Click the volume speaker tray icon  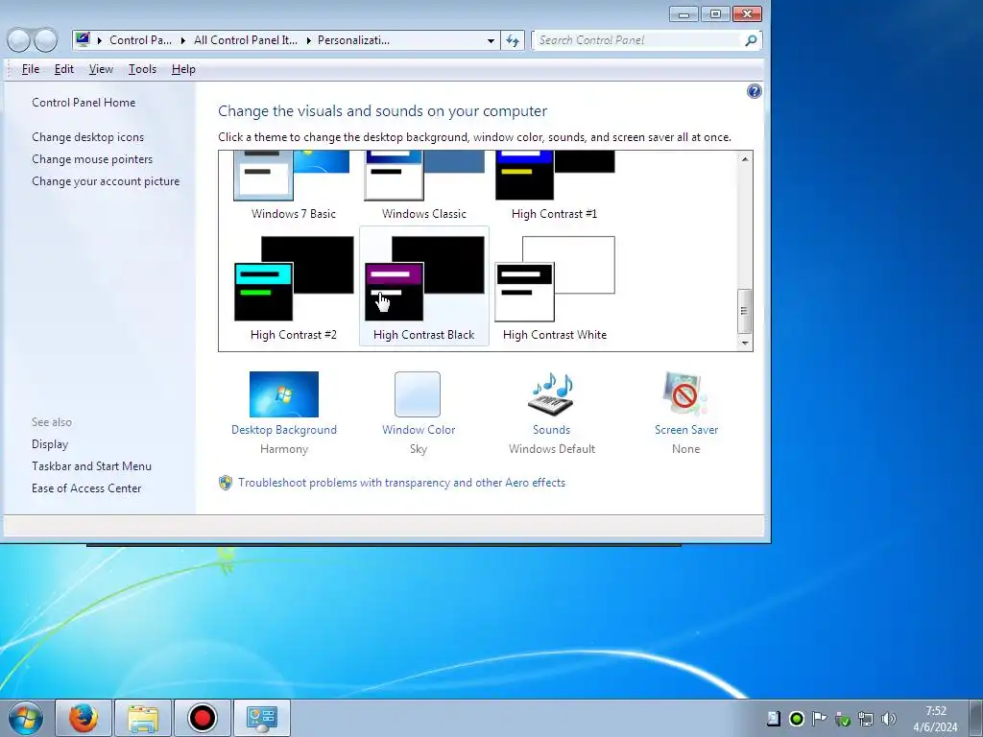[888, 719]
